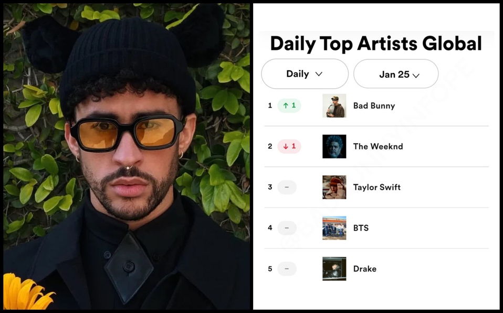Click the Bad Bunny artist name
503x313 pixels.
click(374, 106)
